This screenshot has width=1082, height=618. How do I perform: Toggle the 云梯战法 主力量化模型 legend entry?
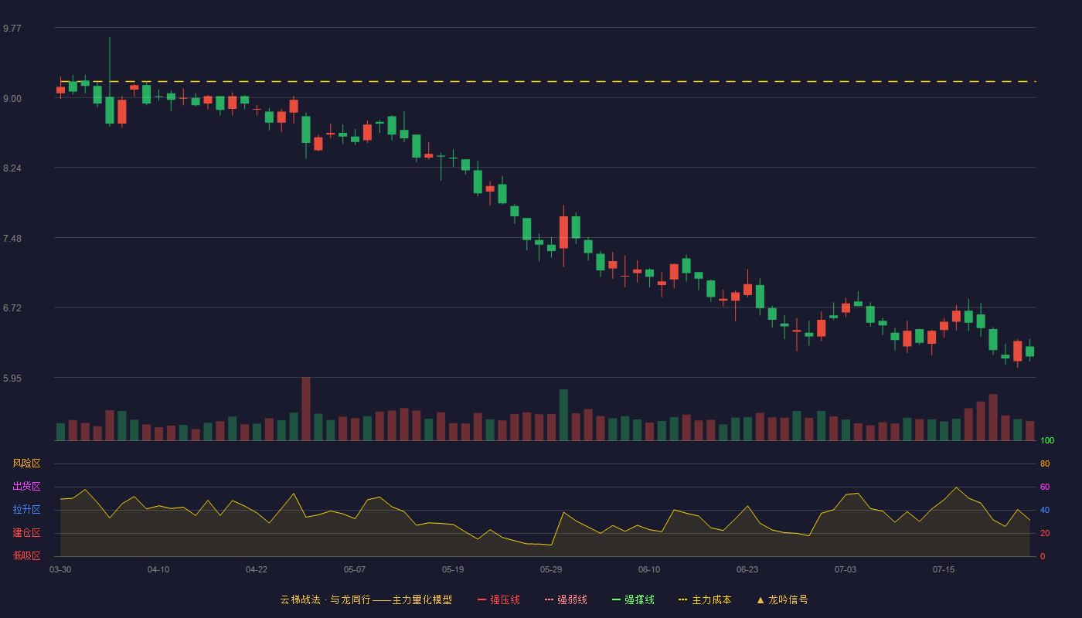[x=366, y=599]
